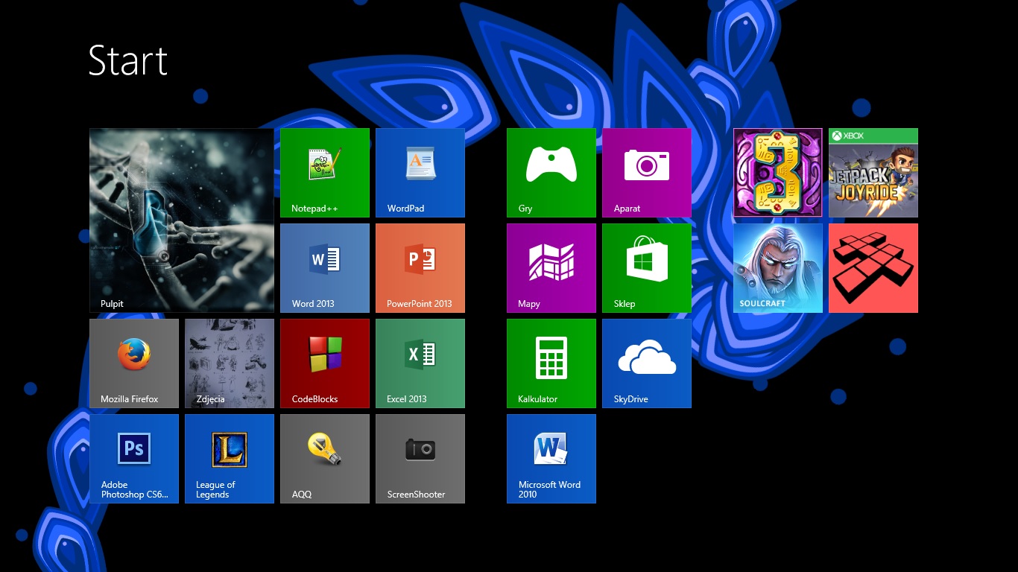Open the Aparat camera tile
The width and height of the screenshot is (1018, 572).
point(647,173)
